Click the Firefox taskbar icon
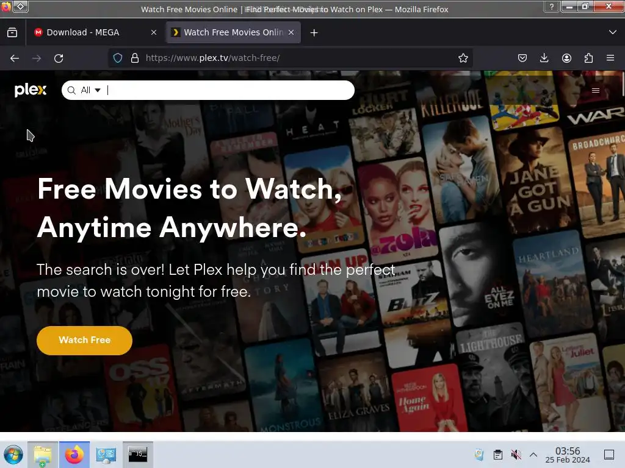Viewport: 625px width, 468px height. [74, 455]
